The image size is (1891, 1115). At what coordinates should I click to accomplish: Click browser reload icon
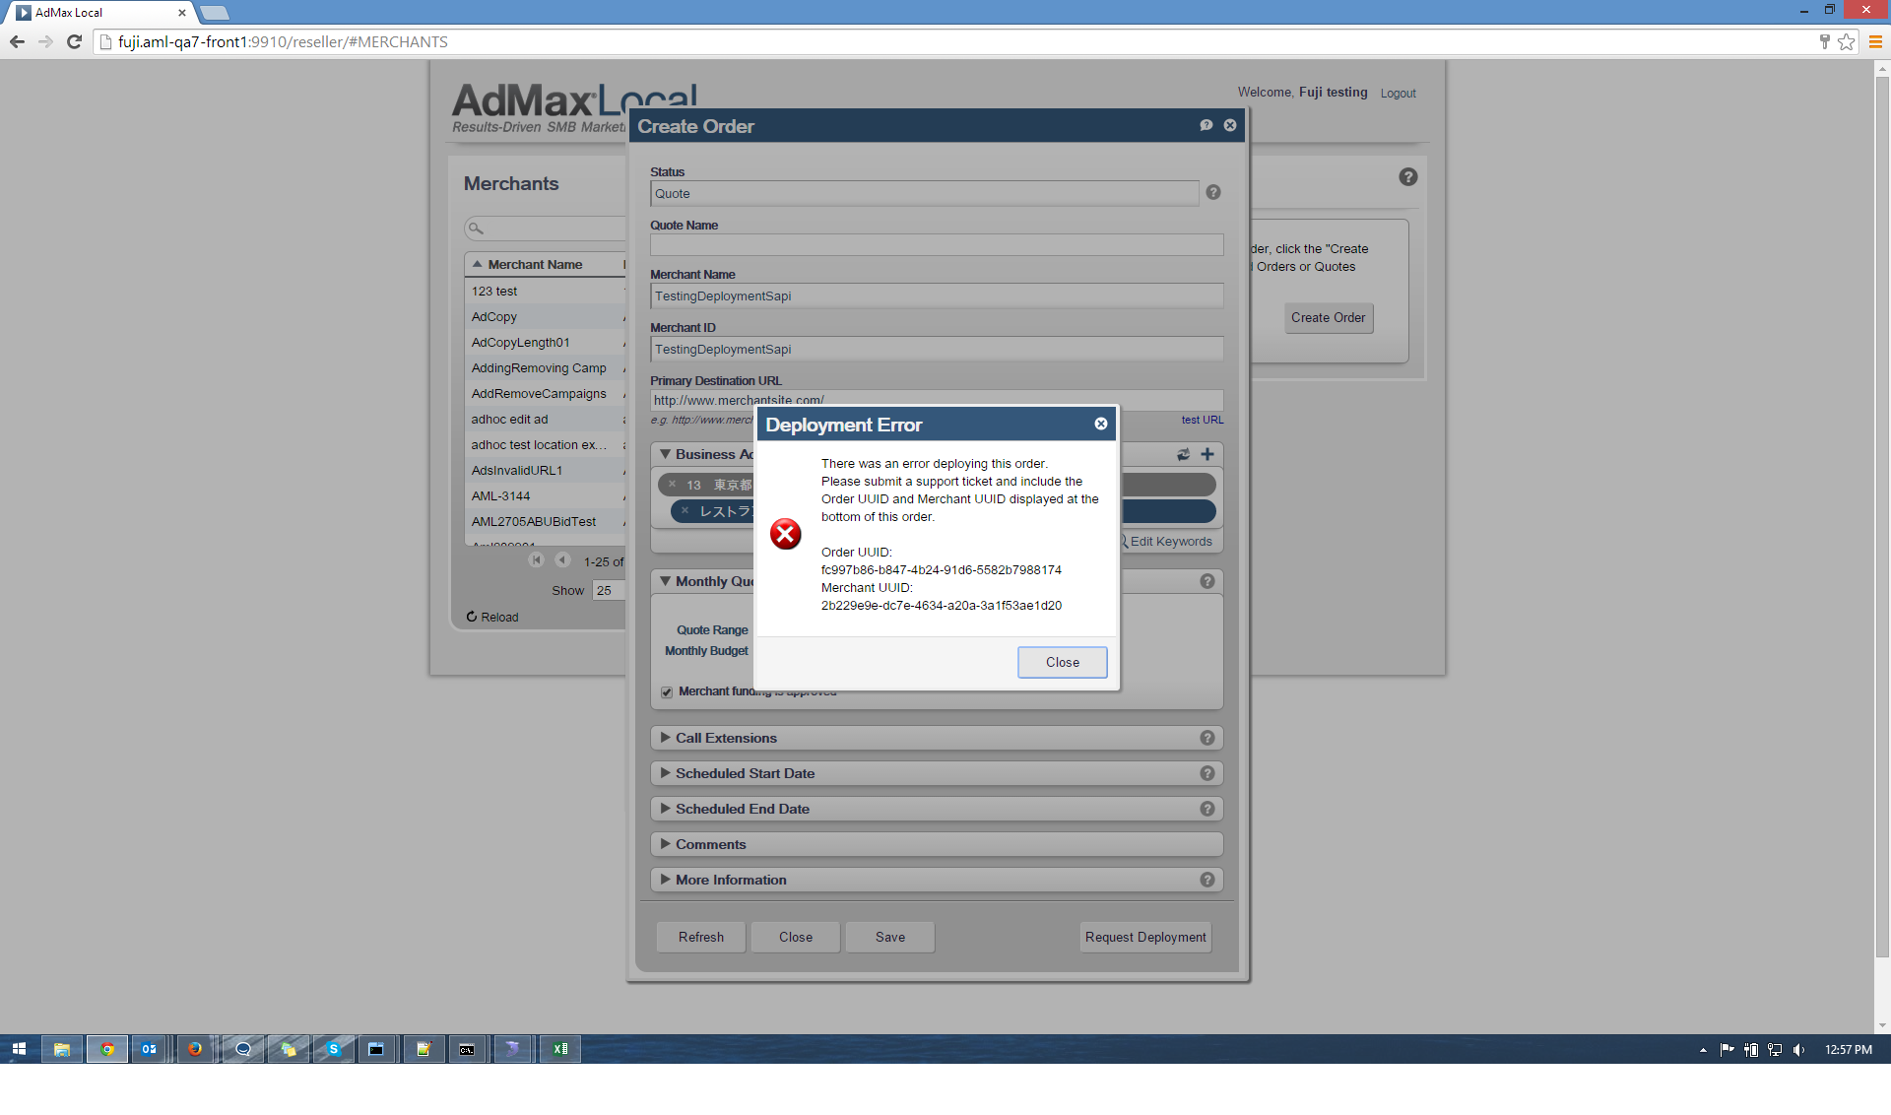point(74,41)
